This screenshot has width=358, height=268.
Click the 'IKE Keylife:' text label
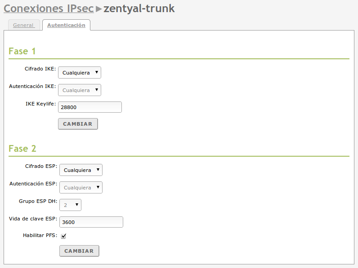pyautogui.click(x=40, y=104)
